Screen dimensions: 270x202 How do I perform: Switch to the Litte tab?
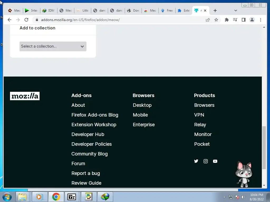click(x=83, y=11)
